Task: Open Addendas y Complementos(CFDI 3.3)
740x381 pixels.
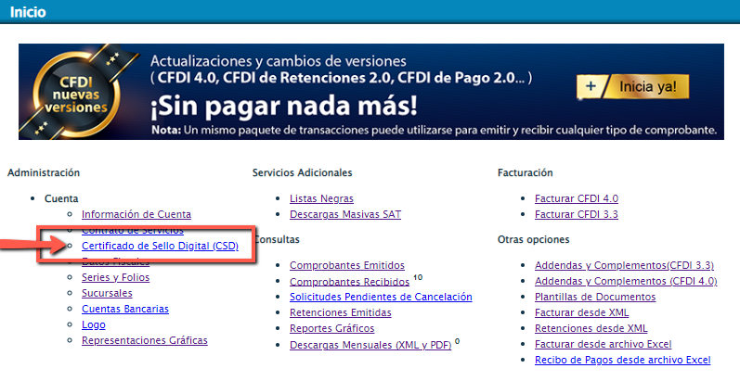Action: [624, 265]
